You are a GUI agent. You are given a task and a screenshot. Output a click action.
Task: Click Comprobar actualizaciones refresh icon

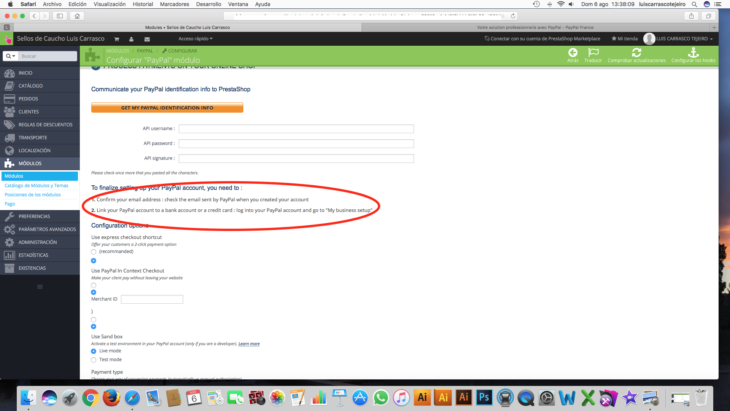636,53
